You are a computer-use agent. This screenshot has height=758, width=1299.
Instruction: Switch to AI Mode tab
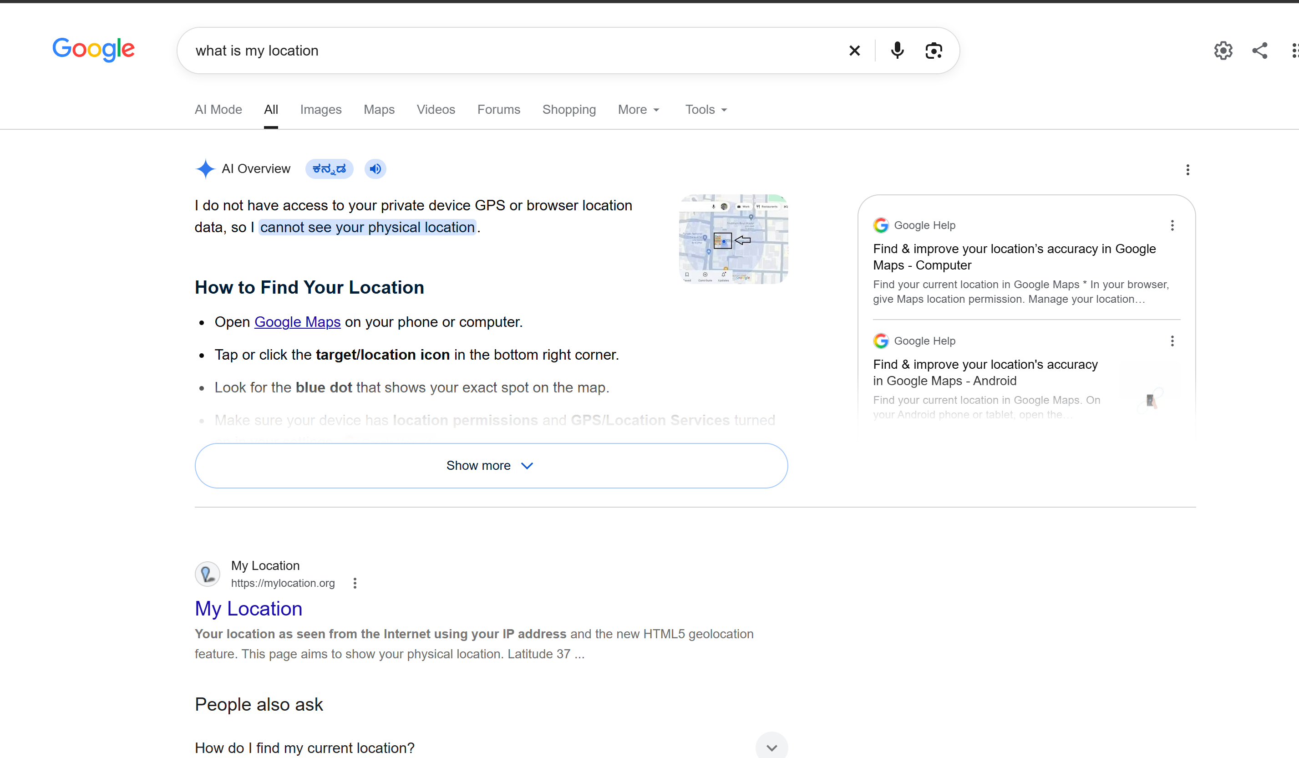click(218, 109)
